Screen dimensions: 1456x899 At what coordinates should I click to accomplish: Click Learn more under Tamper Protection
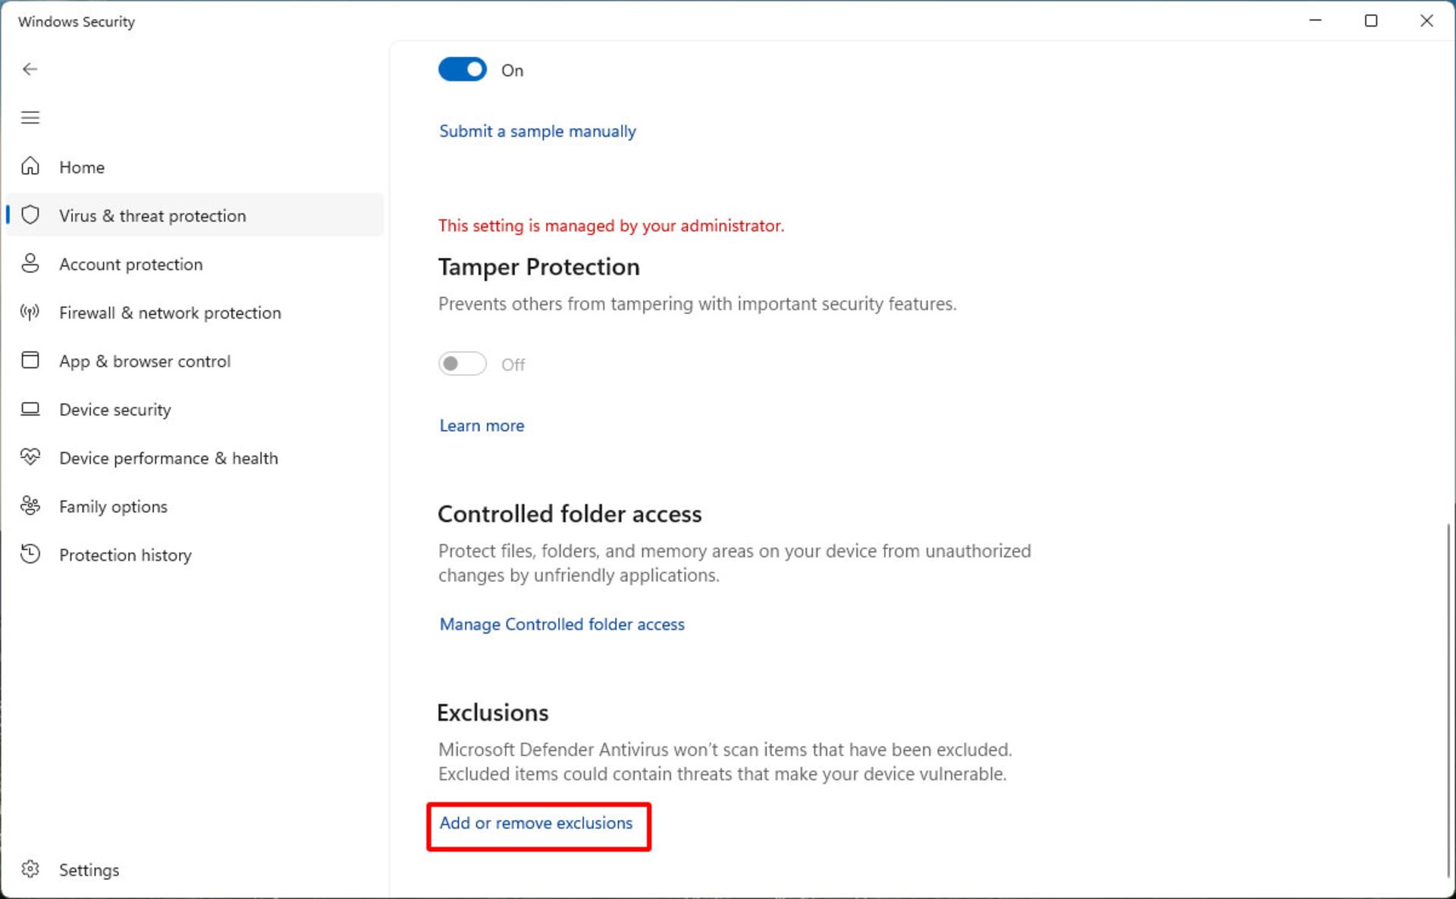click(x=482, y=426)
